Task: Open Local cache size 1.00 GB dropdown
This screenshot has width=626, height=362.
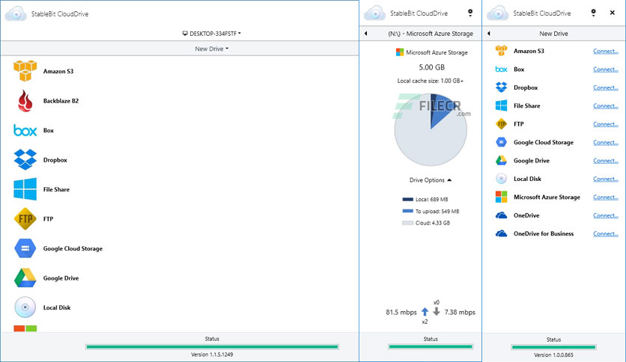Action: (431, 81)
